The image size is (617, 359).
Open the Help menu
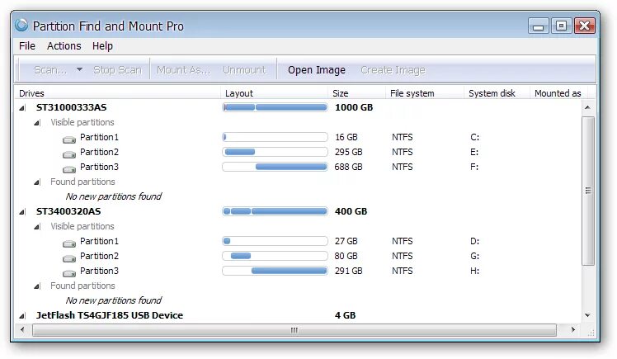point(102,46)
